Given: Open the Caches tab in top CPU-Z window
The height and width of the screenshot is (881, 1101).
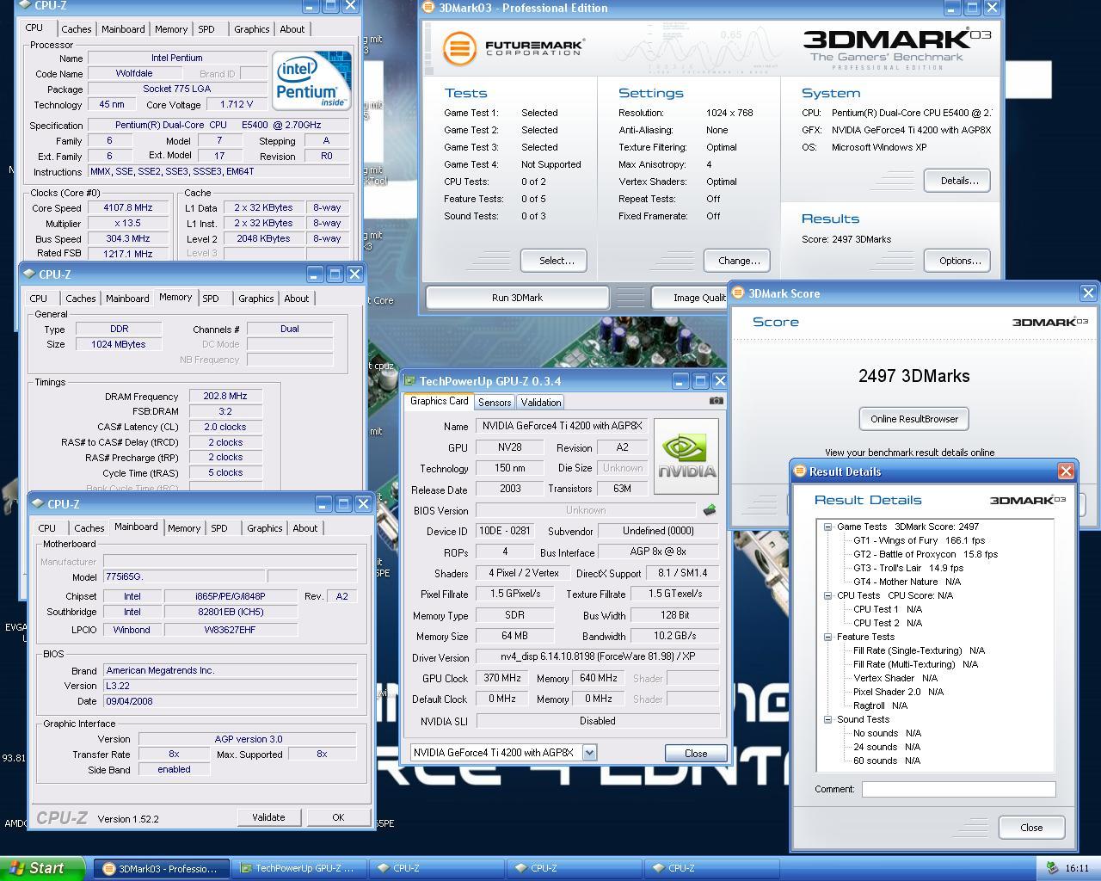Looking at the screenshot, I should tap(76, 29).
